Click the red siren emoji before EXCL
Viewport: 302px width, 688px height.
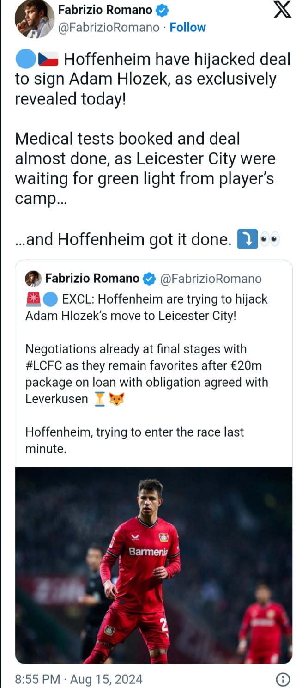pos(33,299)
